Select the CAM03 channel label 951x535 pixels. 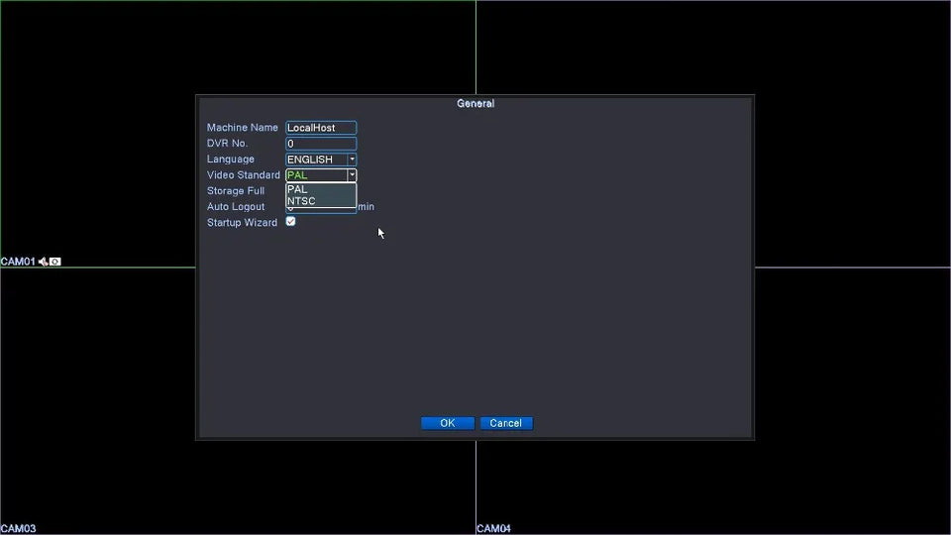18,528
